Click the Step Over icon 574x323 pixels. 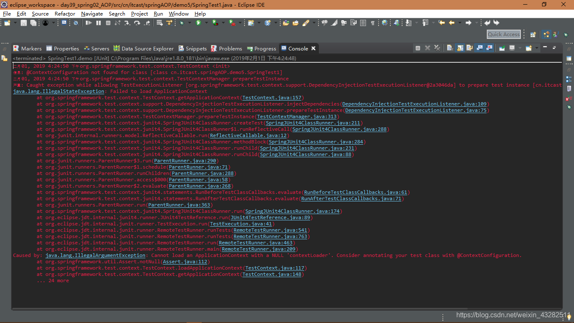pyautogui.click(x=137, y=23)
